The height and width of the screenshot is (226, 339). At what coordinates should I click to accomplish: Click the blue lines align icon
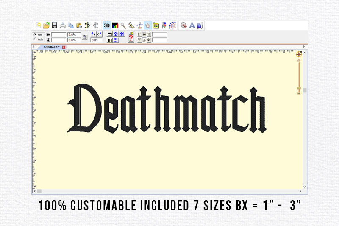(x=116, y=40)
